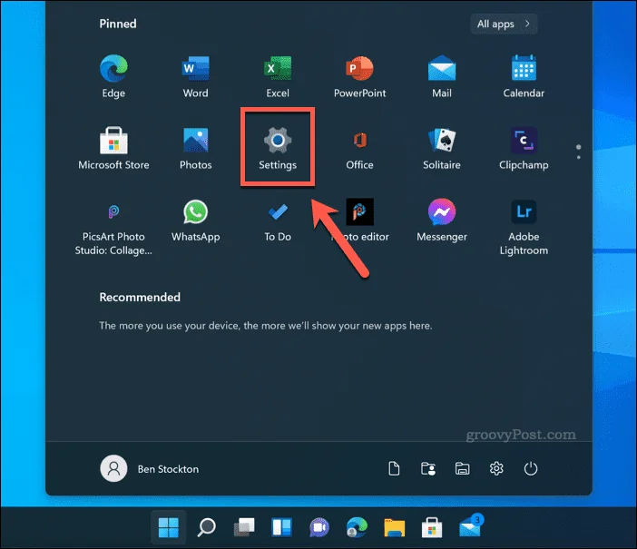637x549 pixels.
Task: Open the Photo editor app
Action: pos(359,221)
